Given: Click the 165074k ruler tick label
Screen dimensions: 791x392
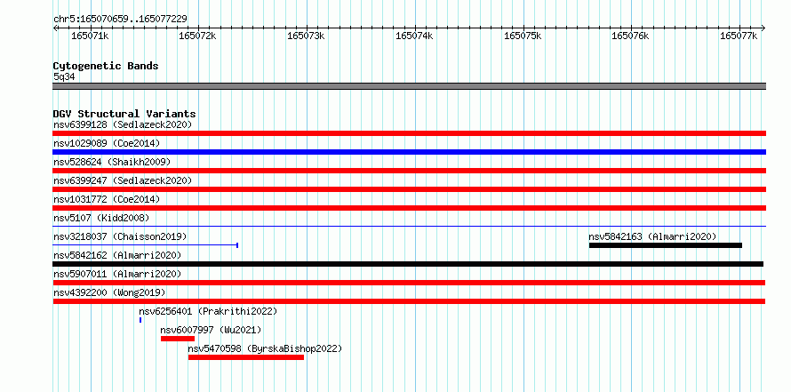Looking at the screenshot, I should pos(415,36).
